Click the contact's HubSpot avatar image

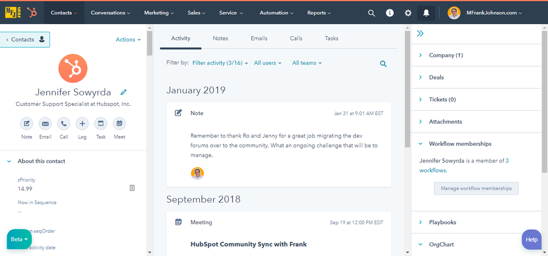73,68
